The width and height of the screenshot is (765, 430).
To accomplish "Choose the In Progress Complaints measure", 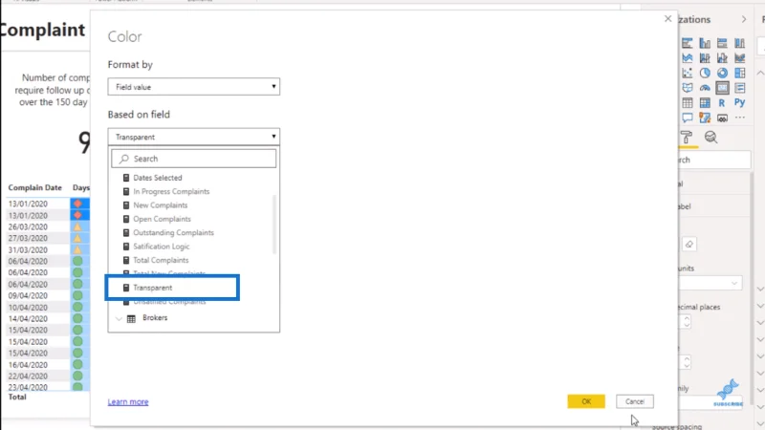I will (171, 192).
